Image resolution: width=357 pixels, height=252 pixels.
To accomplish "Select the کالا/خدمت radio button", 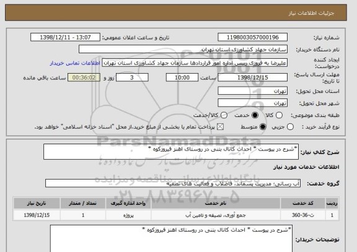I will pos(224,115).
